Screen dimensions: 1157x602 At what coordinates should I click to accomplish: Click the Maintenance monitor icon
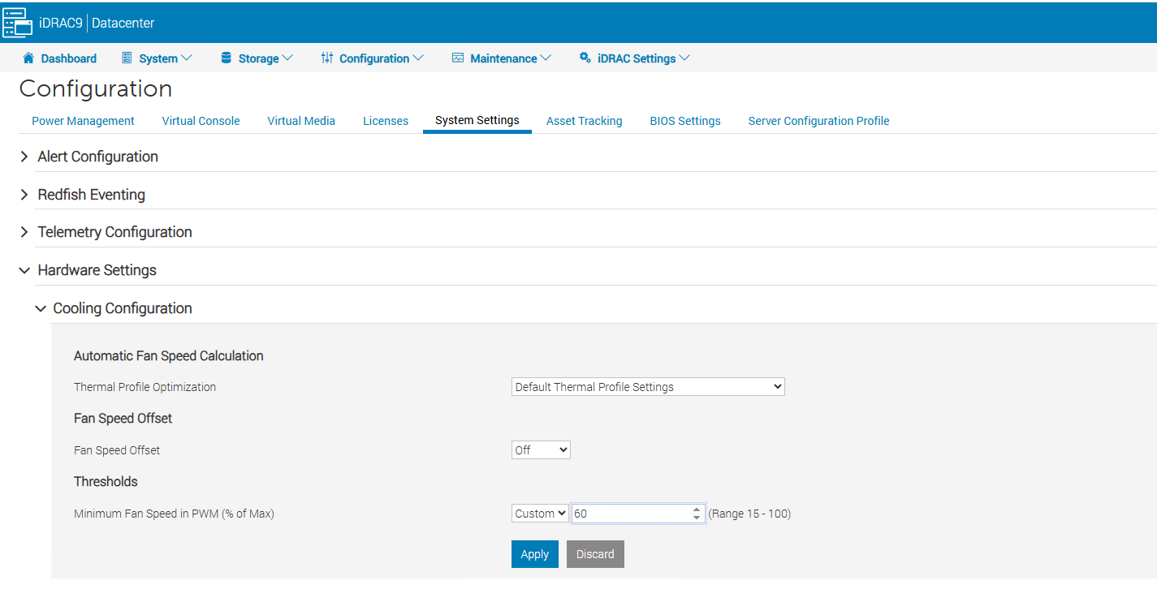(x=458, y=58)
